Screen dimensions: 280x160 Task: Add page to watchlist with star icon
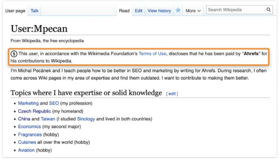pyautogui.click(x=178, y=10)
